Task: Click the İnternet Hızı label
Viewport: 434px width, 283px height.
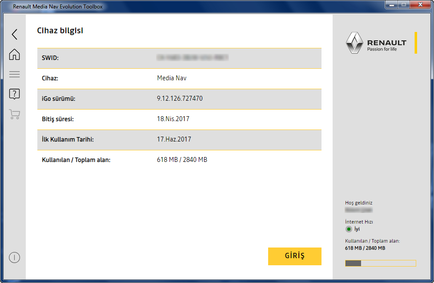Action: 359,222
